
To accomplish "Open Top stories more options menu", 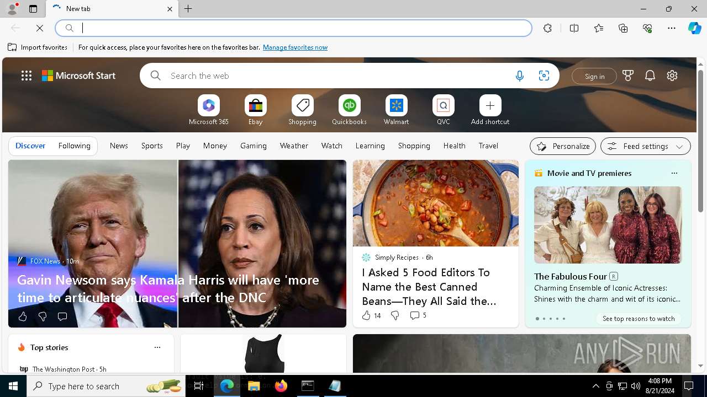I will 157,347.
